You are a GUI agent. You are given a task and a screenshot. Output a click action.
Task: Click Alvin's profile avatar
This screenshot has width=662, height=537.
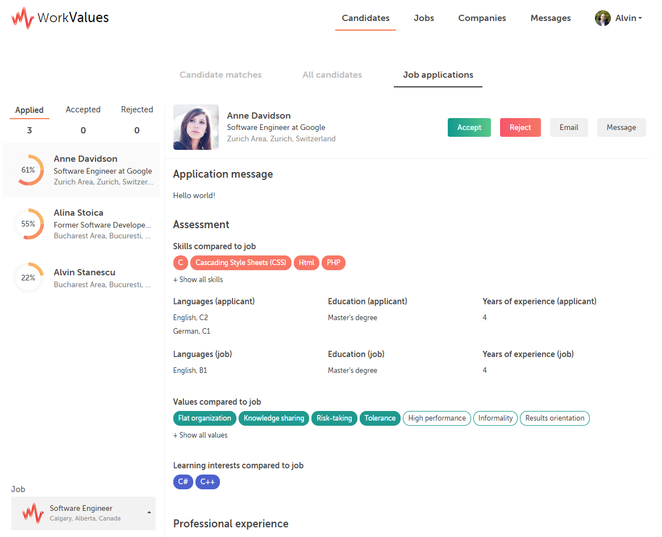(602, 18)
